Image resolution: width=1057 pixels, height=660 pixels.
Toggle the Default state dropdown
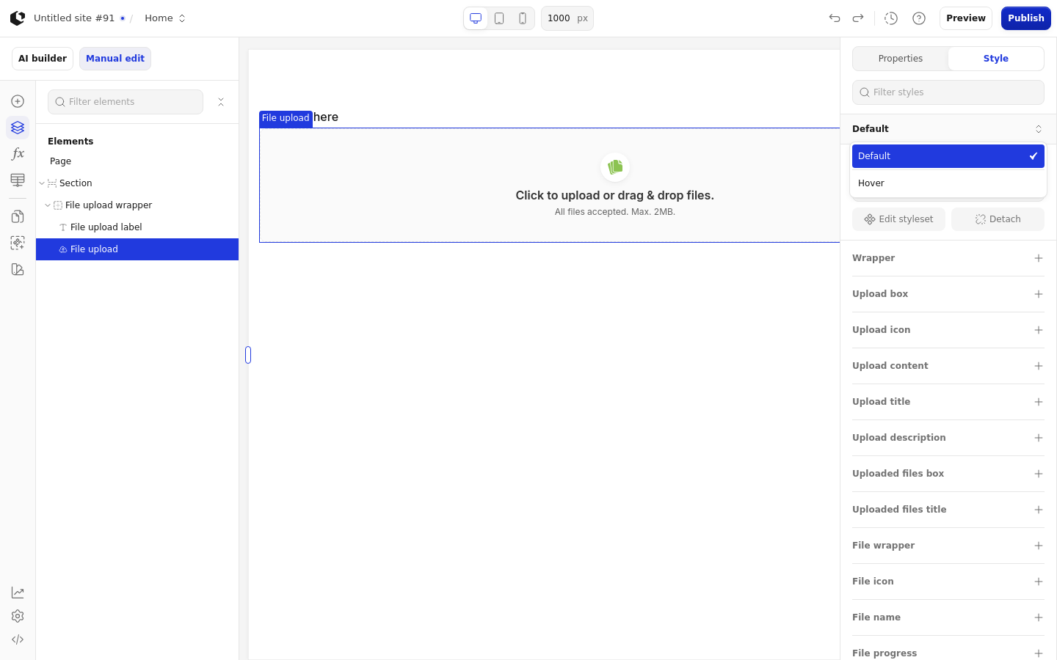click(948, 129)
